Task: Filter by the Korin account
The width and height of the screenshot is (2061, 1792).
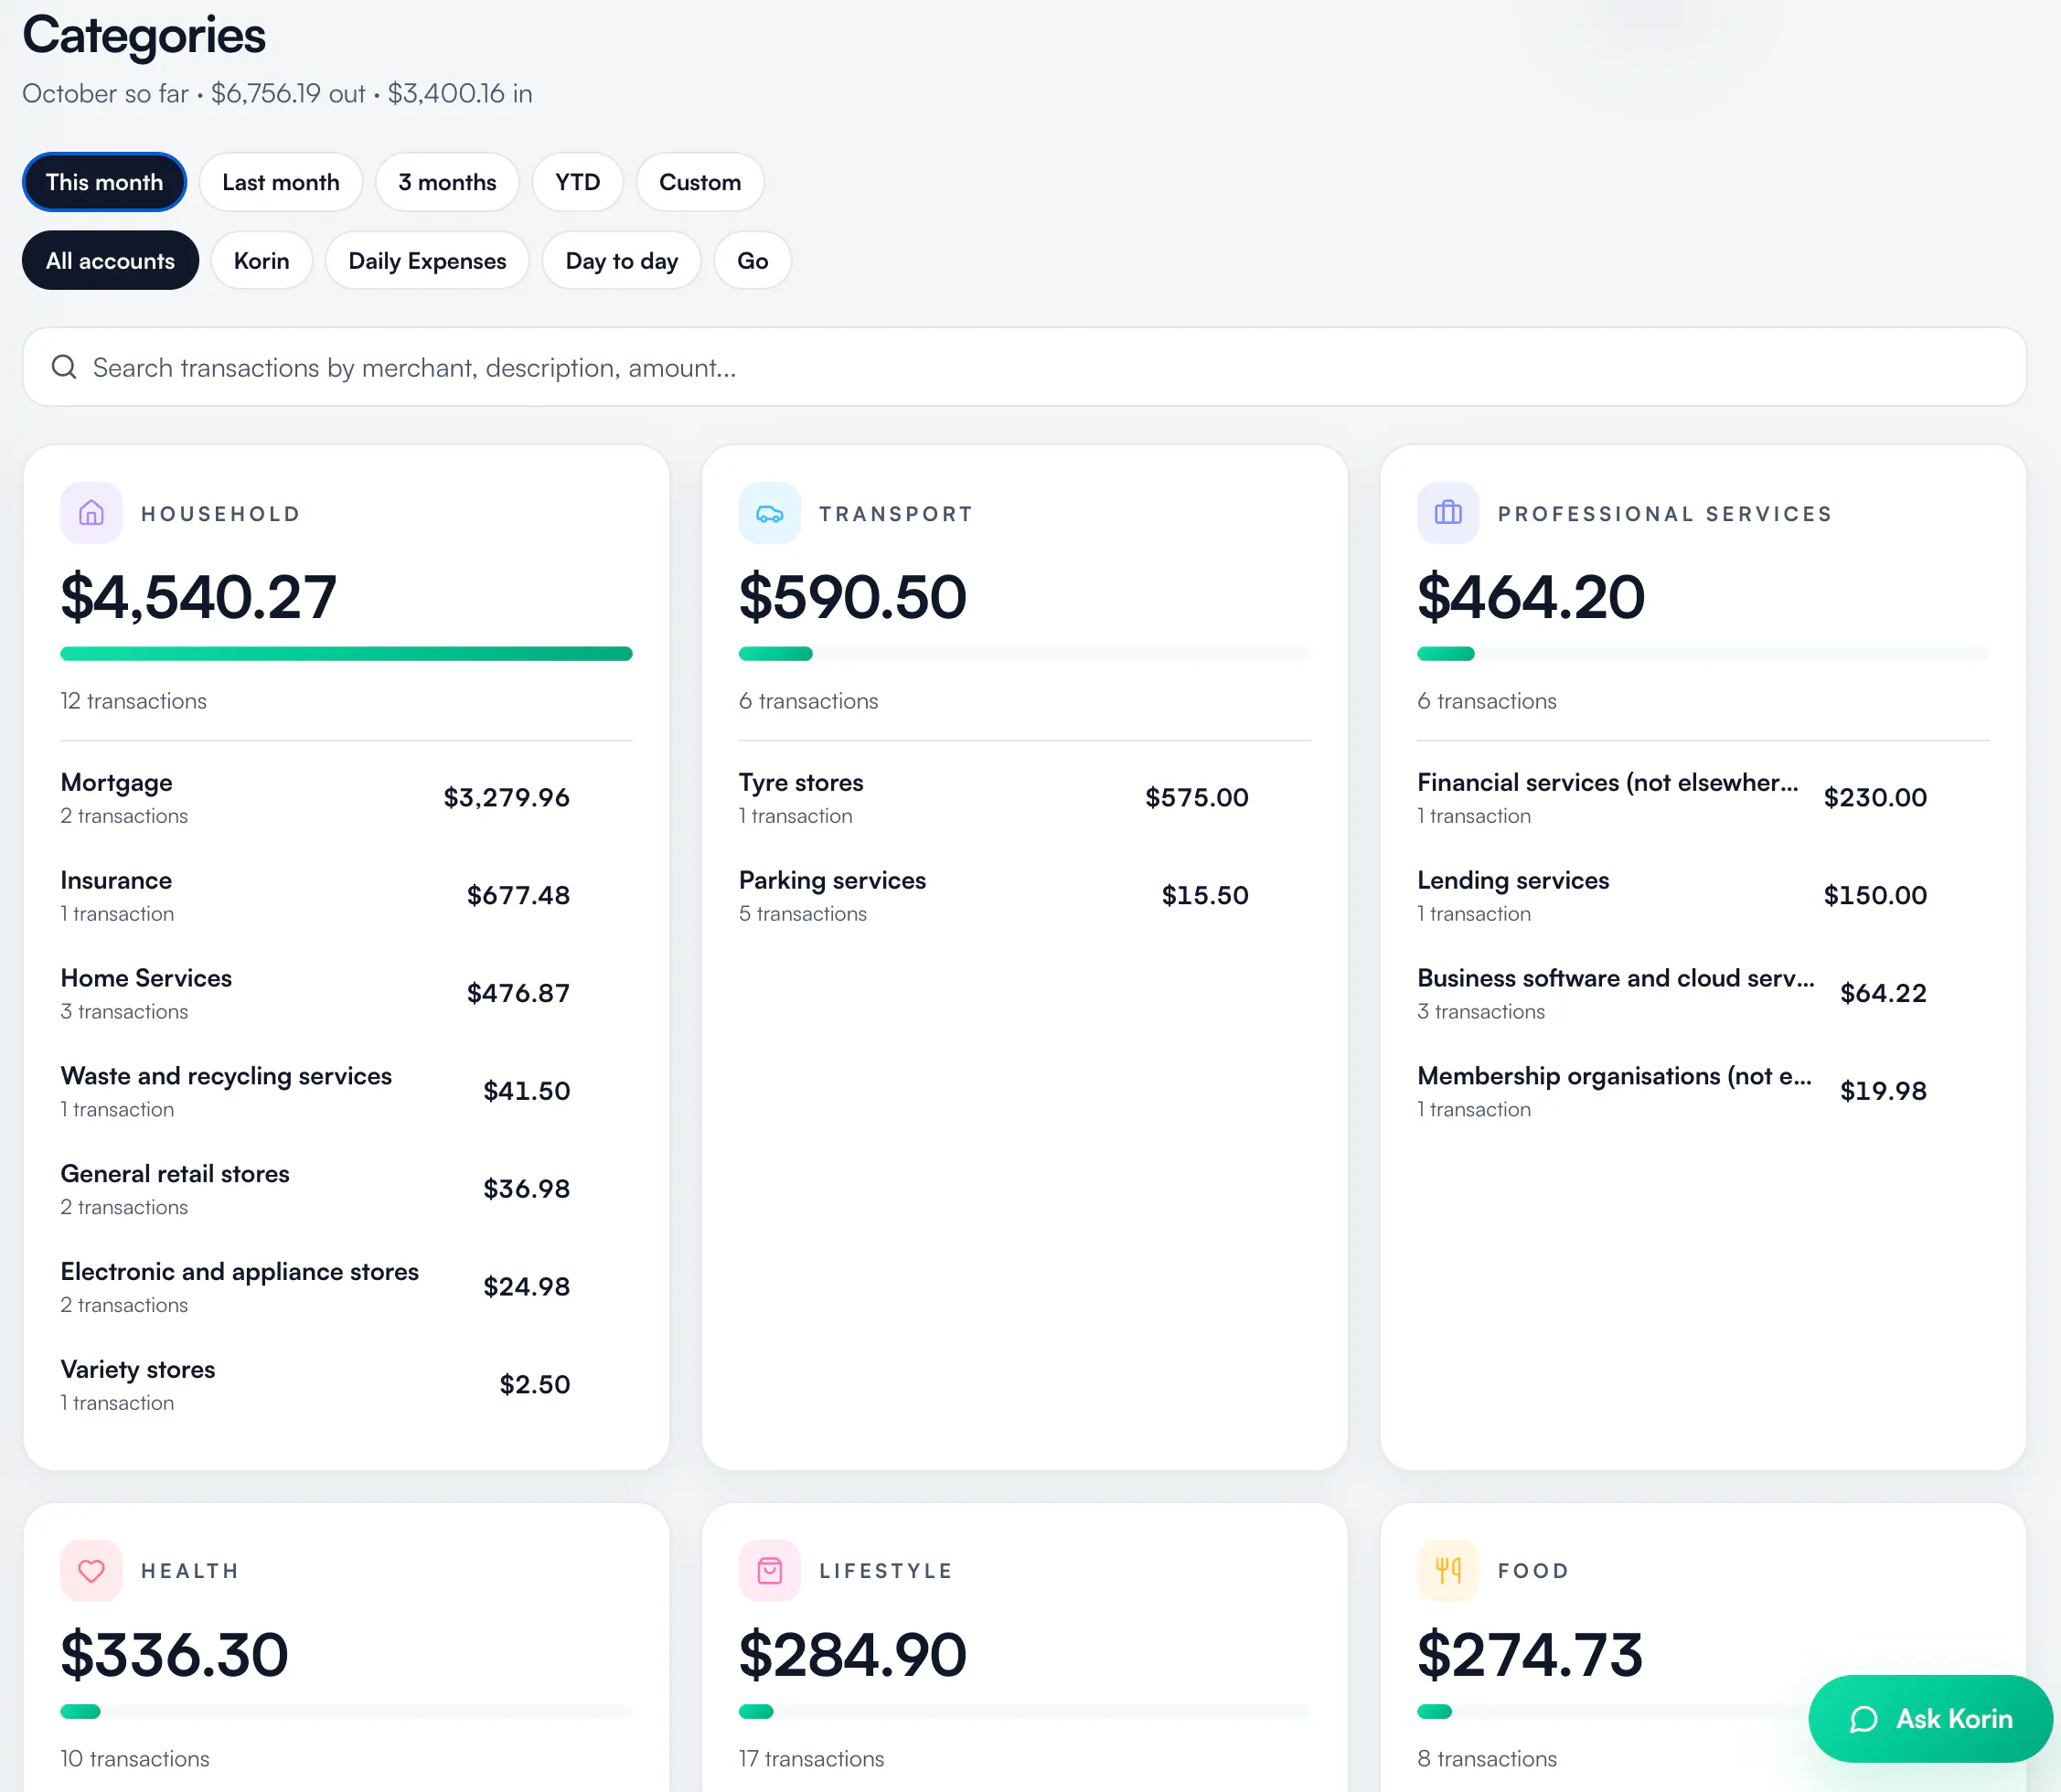Action: [x=261, y=260]
